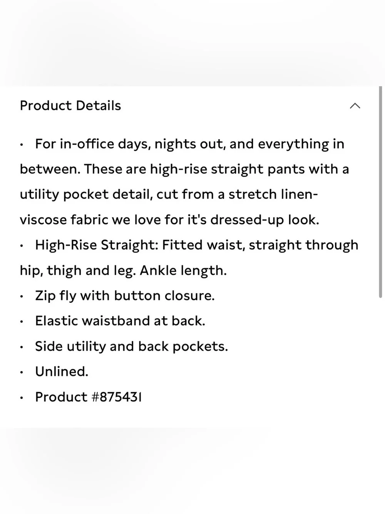Click the bullet dot before 'Product #875431'
The image size is (385, 514).
point(22,398)
